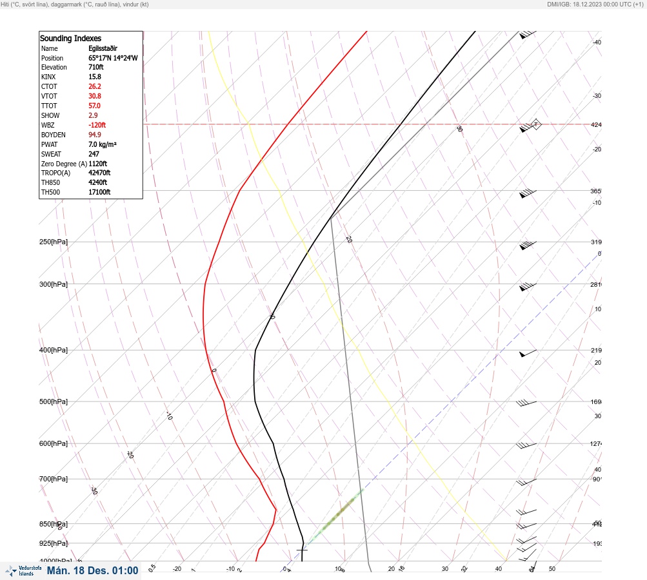Select the 'Mán. 18 Des. 01:00' timestamp

click(92, 570)
